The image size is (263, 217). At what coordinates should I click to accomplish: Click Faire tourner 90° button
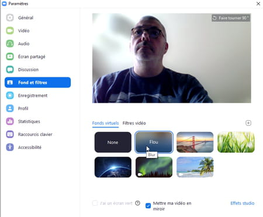(x=231, y=18)
